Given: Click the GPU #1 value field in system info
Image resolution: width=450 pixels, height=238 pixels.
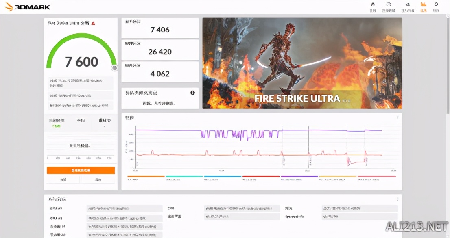Looking at the screenshot, I should point(125,208).
